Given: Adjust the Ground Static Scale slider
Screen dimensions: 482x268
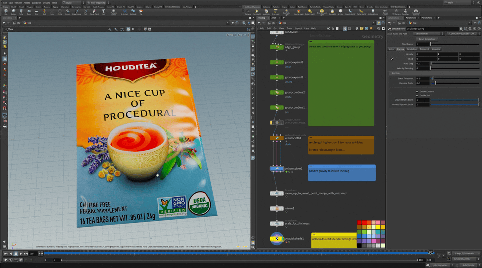Looking at the screenshot, I should tap(455, 100).
